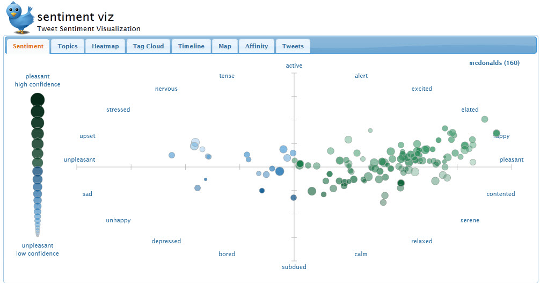
Task: Click the darkest green top legend circle
Action: point(38,100)
